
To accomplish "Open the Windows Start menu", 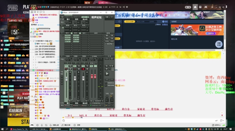I will pos(2,129).
